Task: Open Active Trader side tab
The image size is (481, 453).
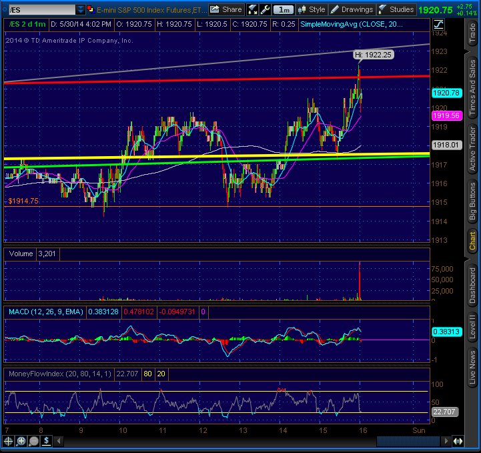Action: (472, 149)
